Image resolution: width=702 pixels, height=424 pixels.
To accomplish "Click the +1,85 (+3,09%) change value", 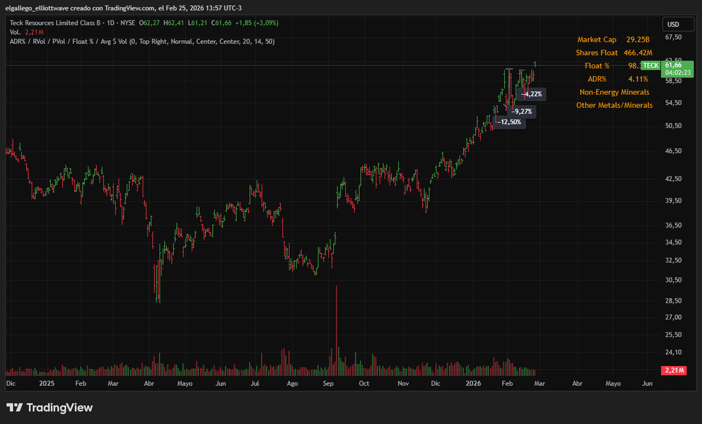I will [257, 23].
